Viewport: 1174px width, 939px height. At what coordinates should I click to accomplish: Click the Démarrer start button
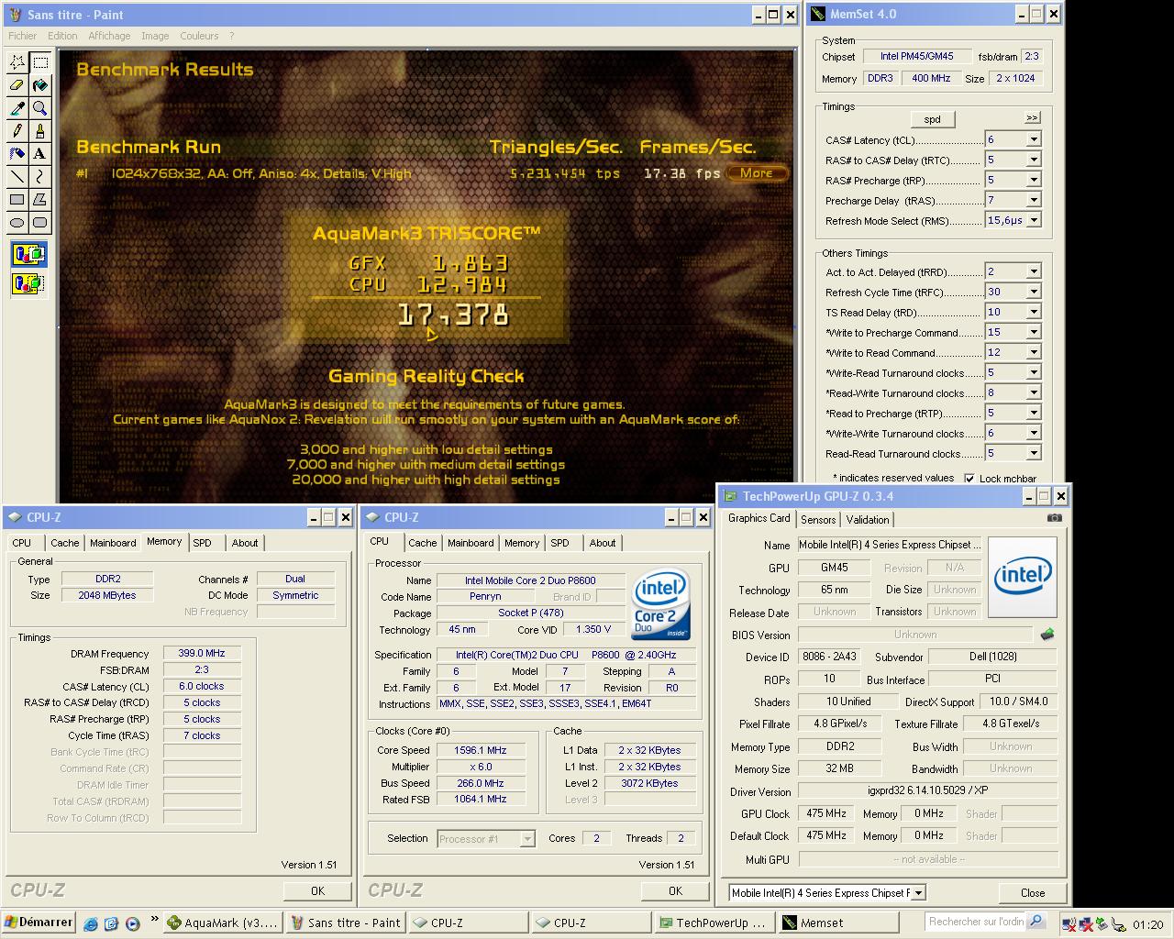[x=38, y=922]
